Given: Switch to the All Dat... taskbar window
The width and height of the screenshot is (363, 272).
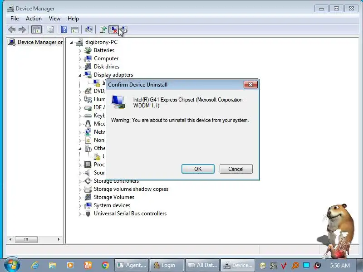Looking at the screenshot, I should point(202,265).
